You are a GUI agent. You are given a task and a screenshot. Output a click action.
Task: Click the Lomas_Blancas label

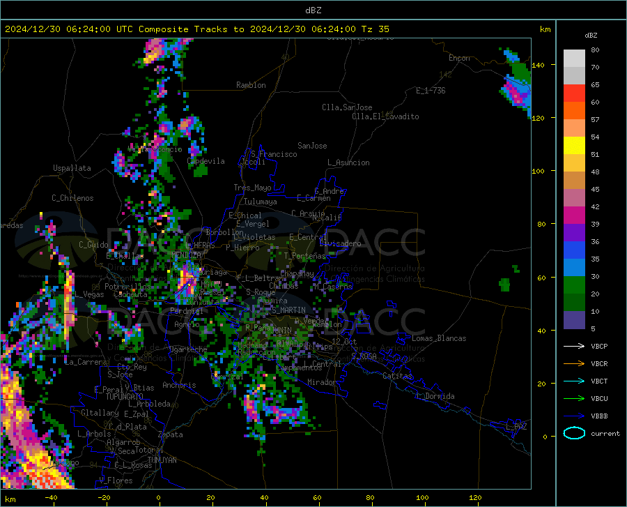tap(439, 338)
